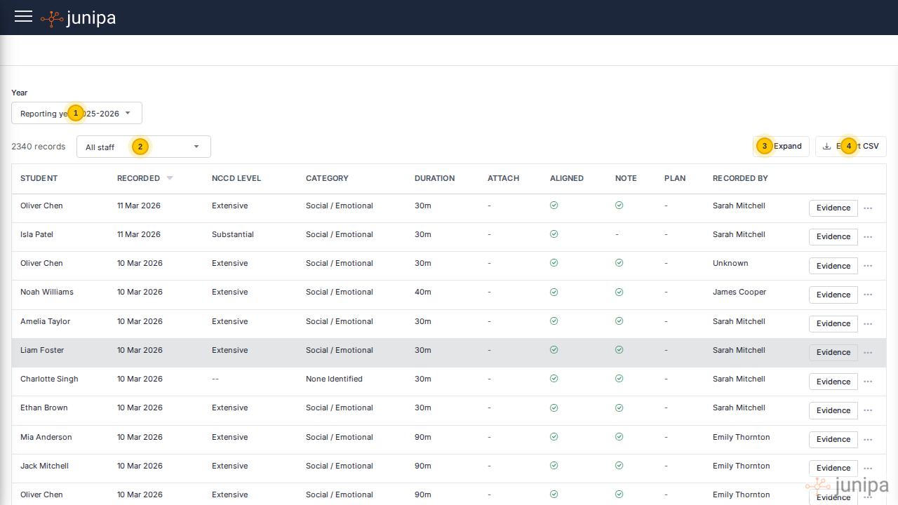Open the ellipsis actions menu on Liam Foster's row
The width and height of the screenshot is (898, 505).
[x=868, y=353]
